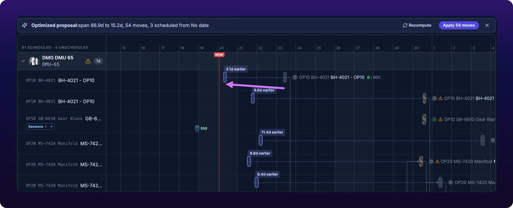The width and height of the screenshot is (513, 208).
Task: Open Sessions 1 under GB-6610 Gear Blank
Action: click(40, 126)
